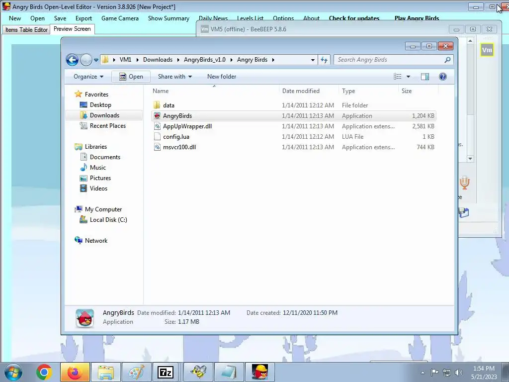This screenshot has height=382, width=509.
Task: Toggle the preview pane icon
Action: pos(425,77)
